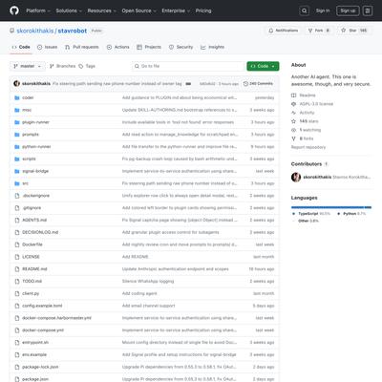
Task: Expand the master branch selector
Action: (28, 66)
